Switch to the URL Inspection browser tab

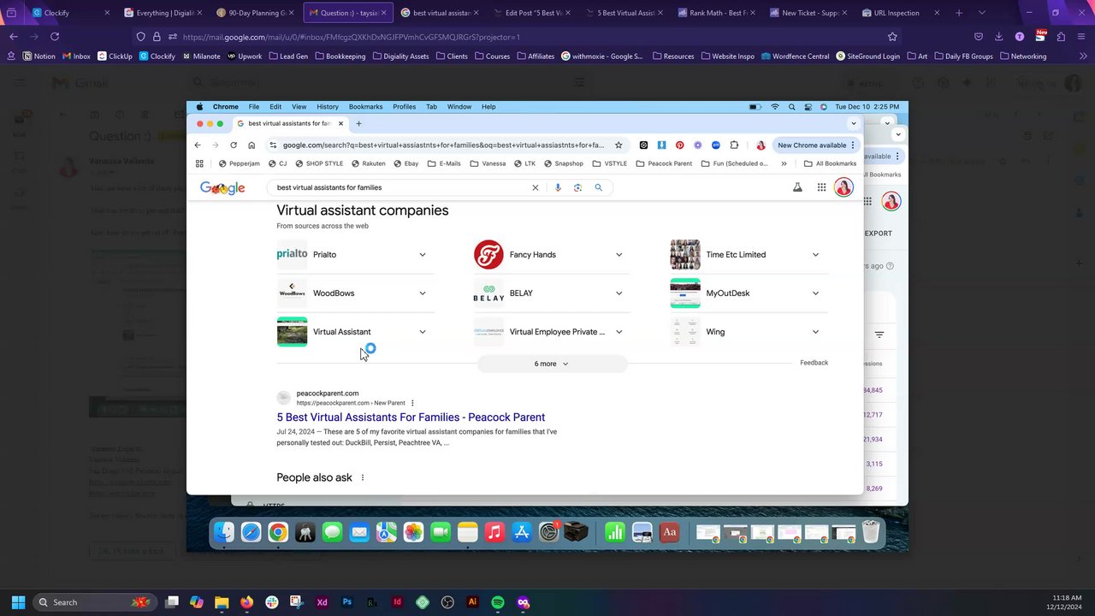[x=901, y=13]
